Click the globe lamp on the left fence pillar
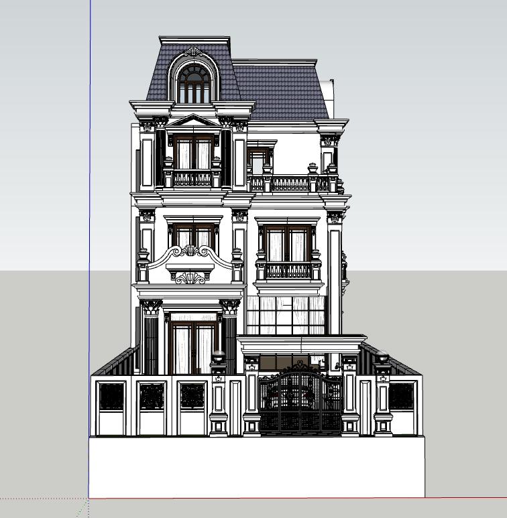Screen dimensions: 507x518 [219, 356]
